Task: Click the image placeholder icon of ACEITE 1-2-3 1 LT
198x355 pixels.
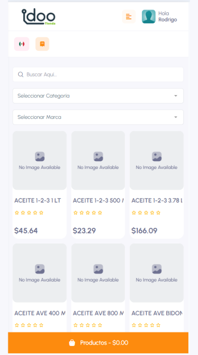Action: (x=40, y=157)
